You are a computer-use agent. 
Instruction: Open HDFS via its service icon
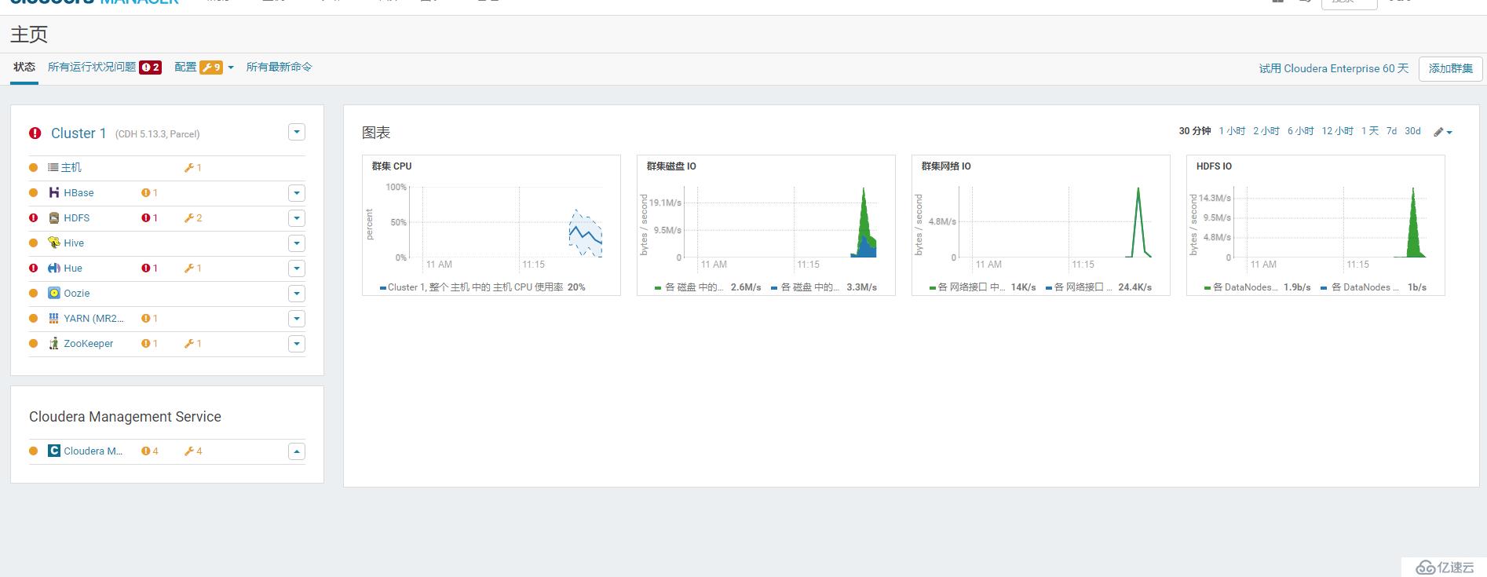[x=54, y=217]
